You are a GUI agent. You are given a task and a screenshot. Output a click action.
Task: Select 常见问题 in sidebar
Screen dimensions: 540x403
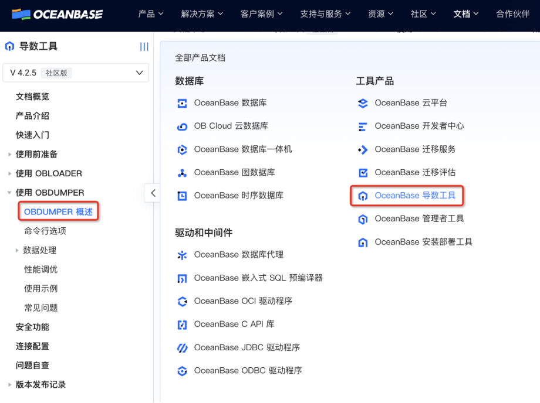point(41,308)
